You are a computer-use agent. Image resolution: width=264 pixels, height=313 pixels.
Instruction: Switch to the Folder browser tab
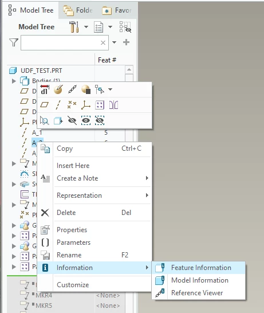coord(78,10)
